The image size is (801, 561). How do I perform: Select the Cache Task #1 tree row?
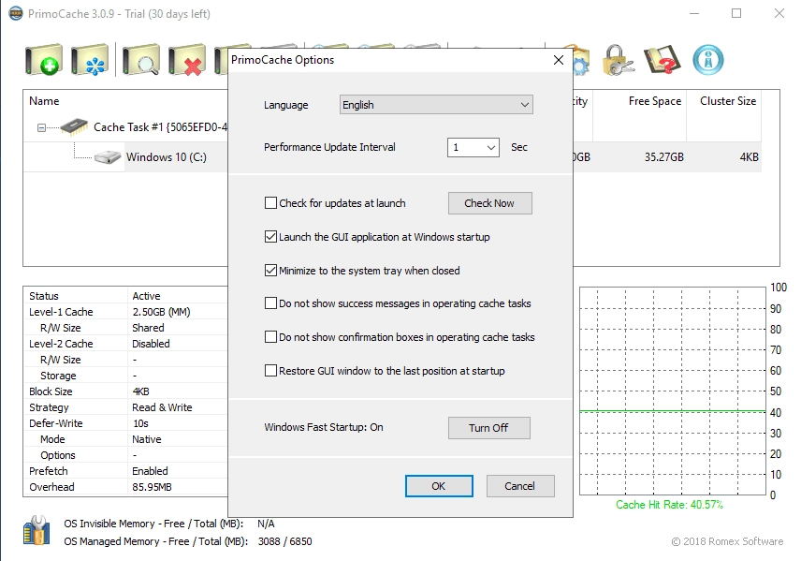click(160, 127)
